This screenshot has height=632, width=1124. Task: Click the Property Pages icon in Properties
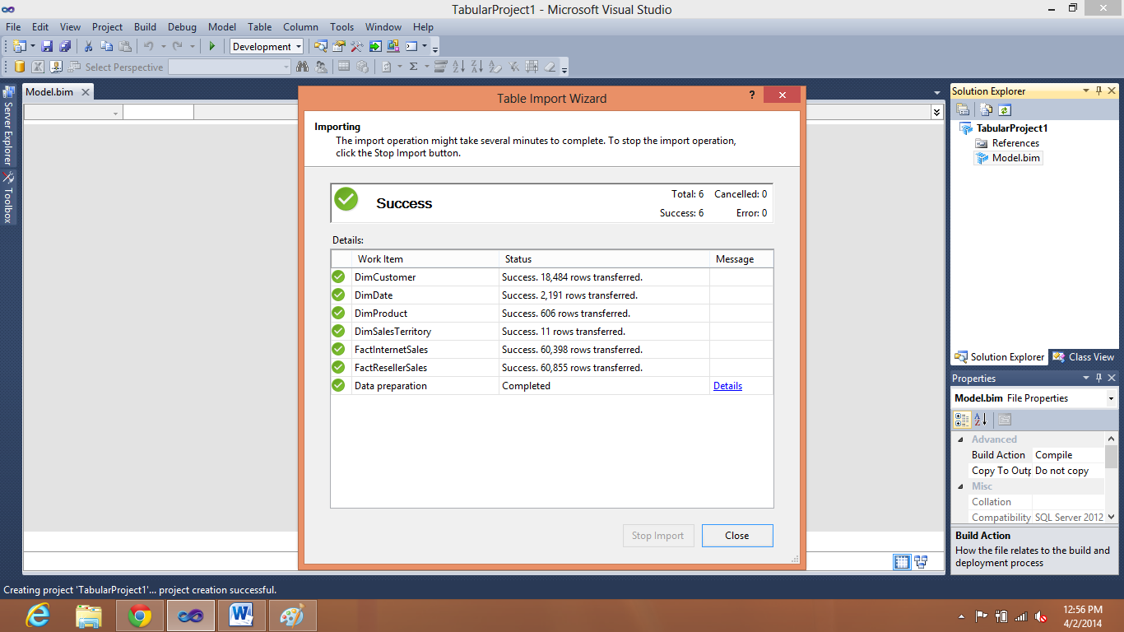1005,420
